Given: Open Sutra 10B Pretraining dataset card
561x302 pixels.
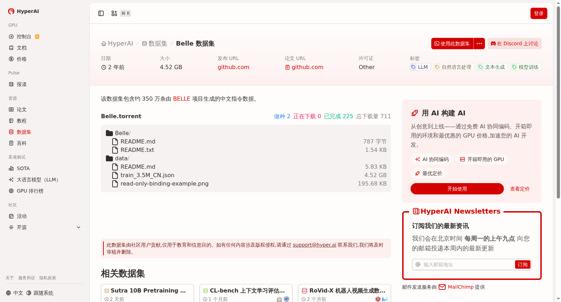Looking at the screenshot, I should (147, 293).
